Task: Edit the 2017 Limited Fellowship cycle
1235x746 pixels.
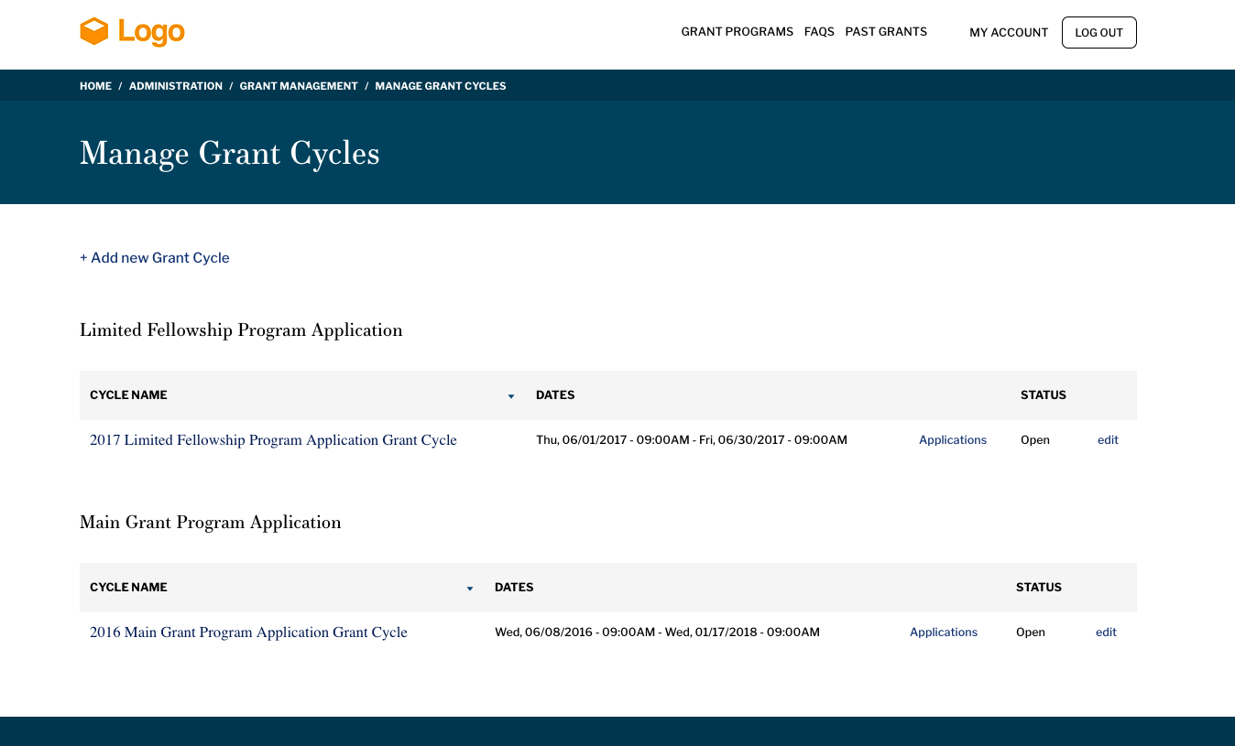Action: click(x=1108, y=440)
